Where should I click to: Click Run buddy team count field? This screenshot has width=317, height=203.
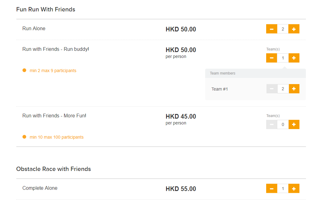point(283,58)
